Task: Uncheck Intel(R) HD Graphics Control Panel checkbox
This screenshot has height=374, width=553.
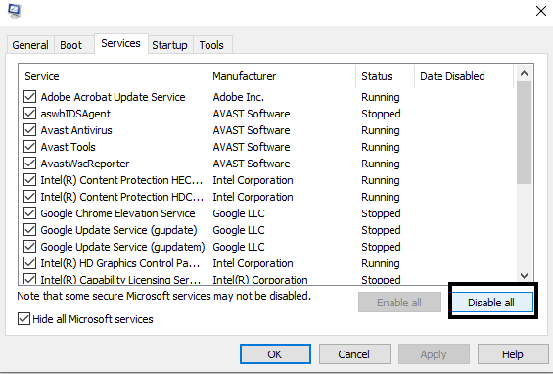Action: tap(30, 263)
